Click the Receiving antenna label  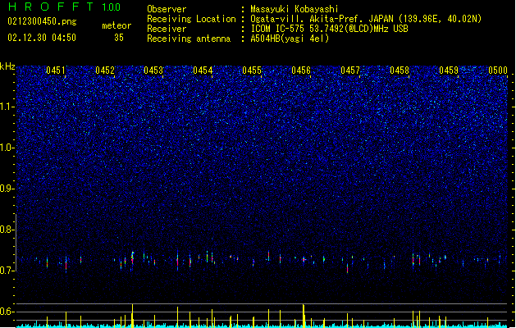[x=189, y=39]
